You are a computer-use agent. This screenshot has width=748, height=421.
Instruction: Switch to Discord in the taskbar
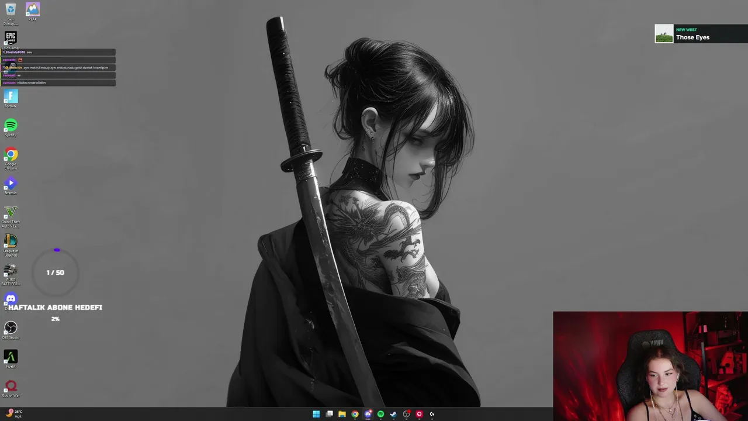(x=368, y=414)
